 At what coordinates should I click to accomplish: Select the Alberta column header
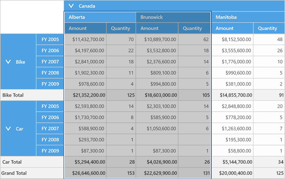tap(100, 17)
